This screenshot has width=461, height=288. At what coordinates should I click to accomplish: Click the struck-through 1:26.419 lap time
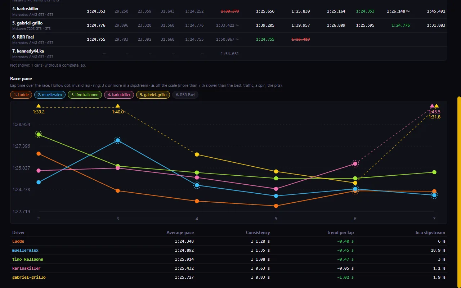pyautogui.click(x=300, y=39)
